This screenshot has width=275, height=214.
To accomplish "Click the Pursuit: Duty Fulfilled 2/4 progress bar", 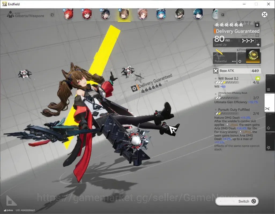I will coord(226,113).
